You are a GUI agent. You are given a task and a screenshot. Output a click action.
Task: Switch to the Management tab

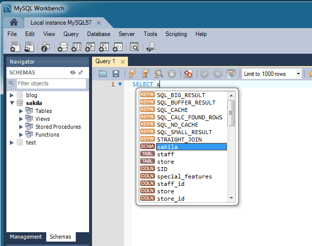pyautogui.click(x=26, y=237)
